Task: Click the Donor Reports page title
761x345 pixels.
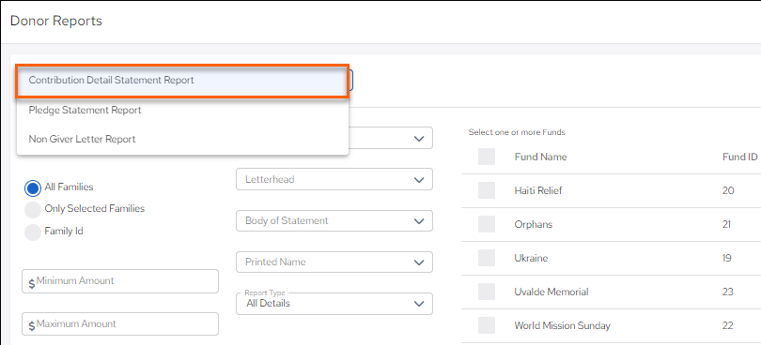Action: tap(56, 21)
